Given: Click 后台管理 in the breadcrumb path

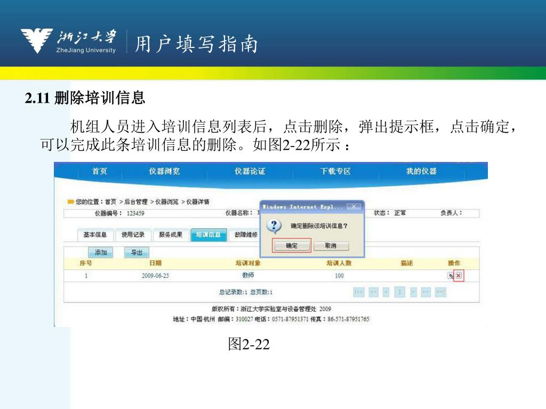Looking at the screenshot, I should click(136, 202).
